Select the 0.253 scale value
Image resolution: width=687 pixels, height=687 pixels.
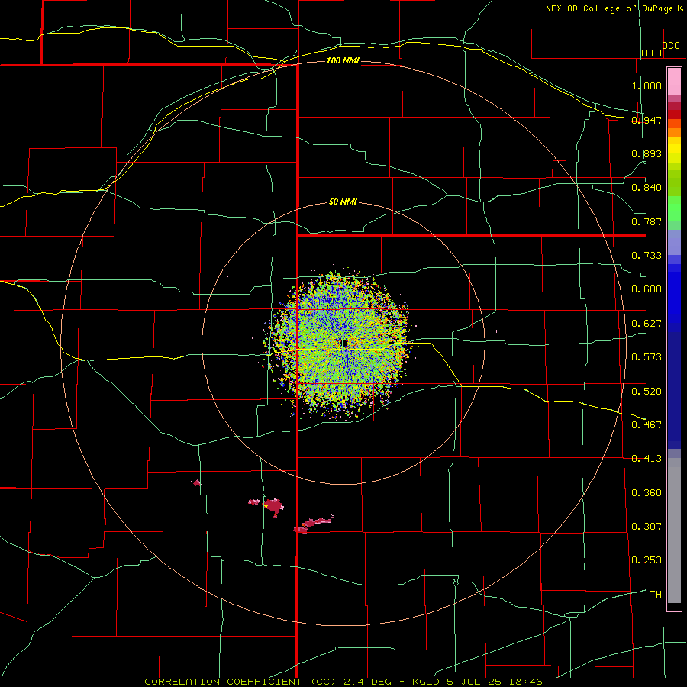pos(647,560)
